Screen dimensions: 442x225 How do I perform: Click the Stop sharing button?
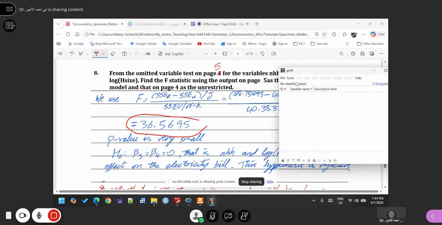[x=251, y=182]
